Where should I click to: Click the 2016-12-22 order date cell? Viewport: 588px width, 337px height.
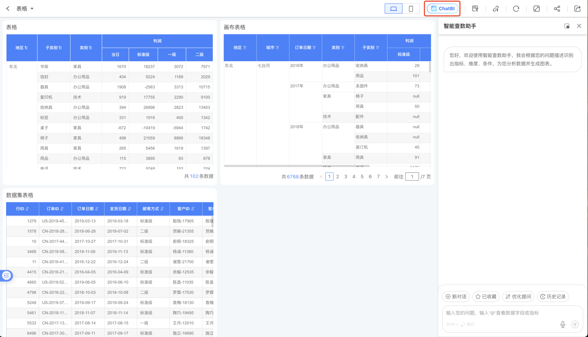(88, 262)
